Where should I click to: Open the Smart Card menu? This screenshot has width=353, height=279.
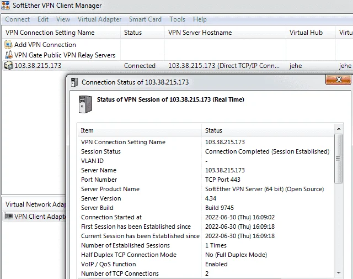point(145,19)
